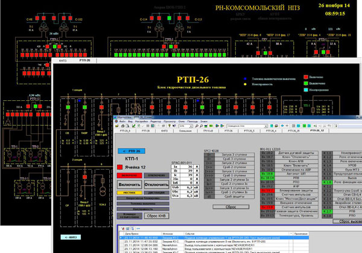Select КНПЗ tab in the РТП-26 window
Viewport: 362px width, 253px height.
(63, 60)
